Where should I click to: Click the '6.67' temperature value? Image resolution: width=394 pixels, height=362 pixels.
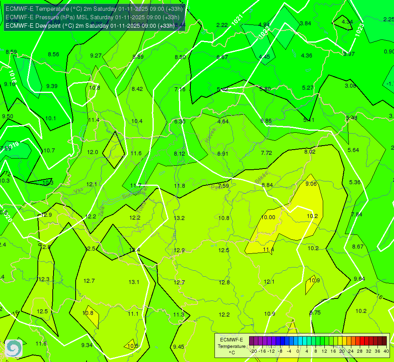click(222, 57)
